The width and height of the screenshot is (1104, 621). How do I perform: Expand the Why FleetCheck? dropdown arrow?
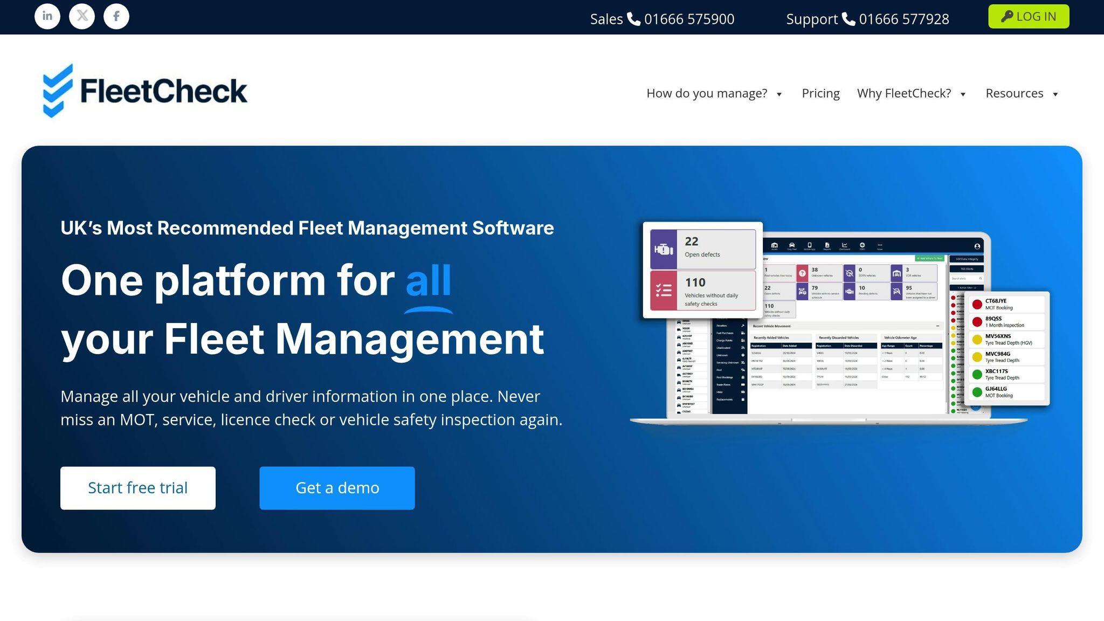coord(963,94)
